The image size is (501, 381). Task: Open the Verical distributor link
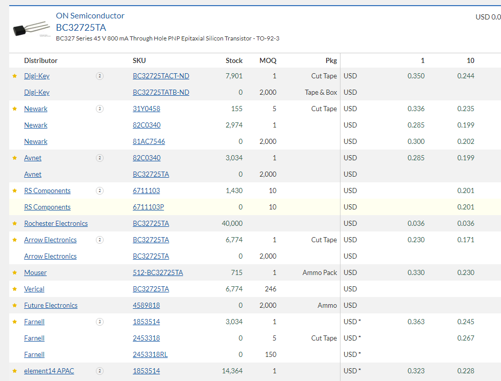click(x=34, y=289)
